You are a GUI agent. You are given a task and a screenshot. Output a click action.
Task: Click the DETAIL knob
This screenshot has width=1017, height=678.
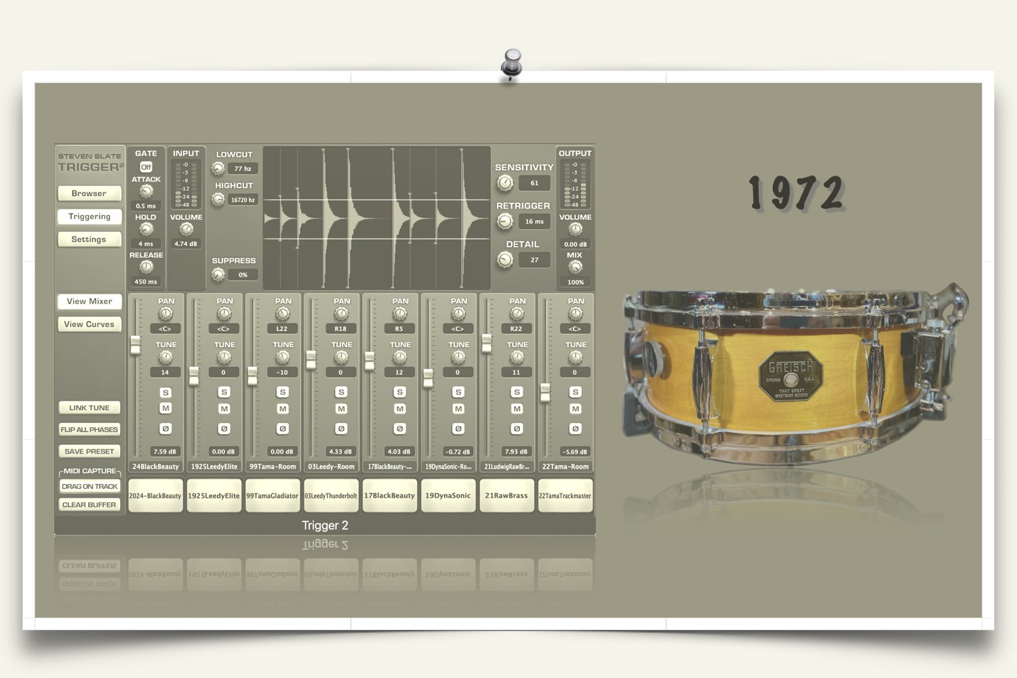(x=504, y=260)
